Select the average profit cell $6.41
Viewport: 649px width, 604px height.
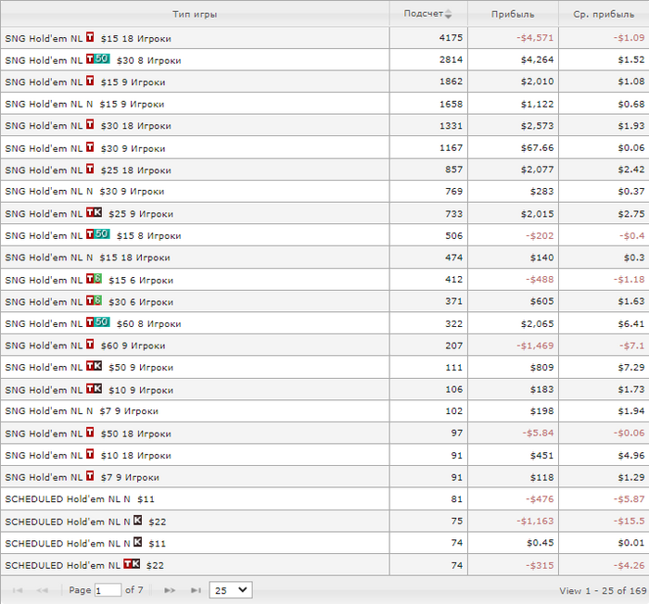(604, 323)
